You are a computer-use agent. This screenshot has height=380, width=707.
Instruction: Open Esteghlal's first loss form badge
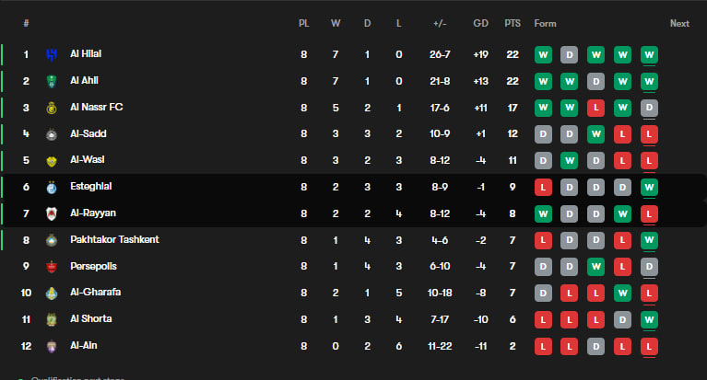click(x=543, y=188)
